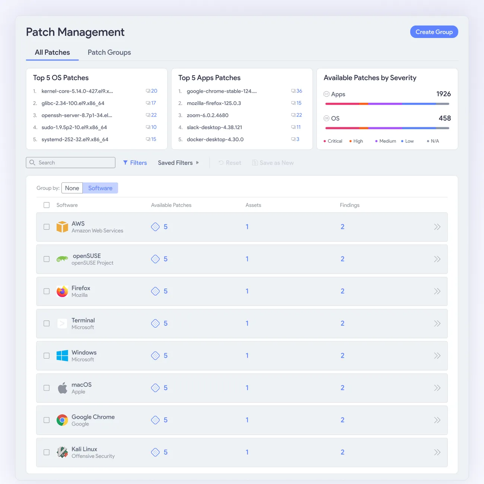Screen dimensions: 484x484
Task: Expand the openSUSE row details chevron
Action: [x=437, y=259]
